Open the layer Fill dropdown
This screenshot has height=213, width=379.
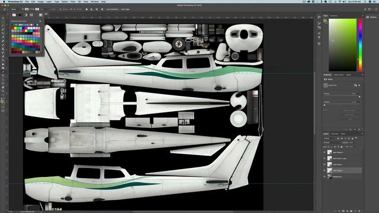click(x=351, y=147)
